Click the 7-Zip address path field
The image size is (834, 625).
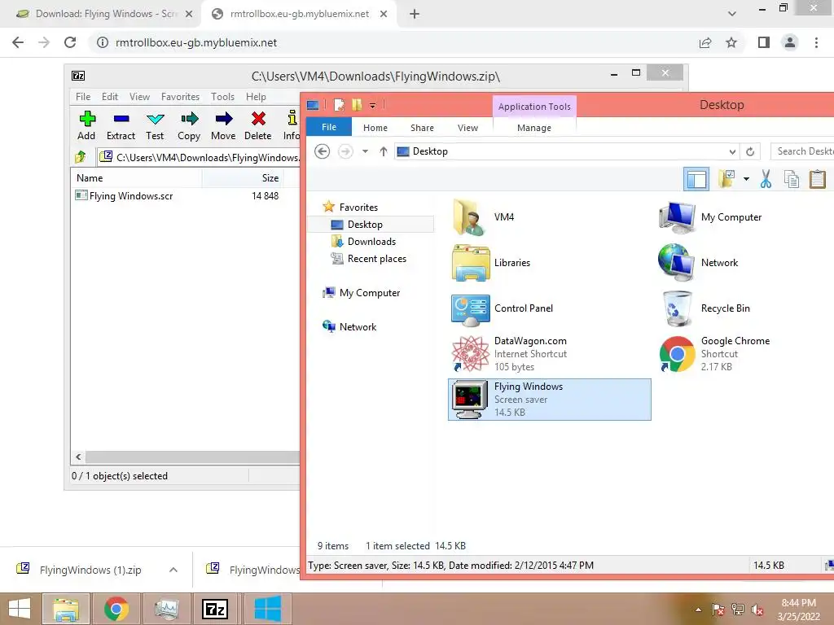[x=200, y=157]
